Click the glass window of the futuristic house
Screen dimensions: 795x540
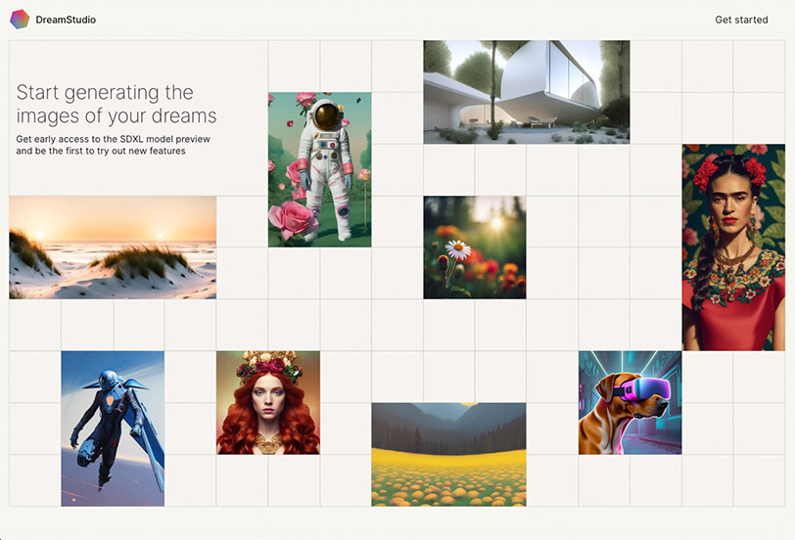(569, 68)
